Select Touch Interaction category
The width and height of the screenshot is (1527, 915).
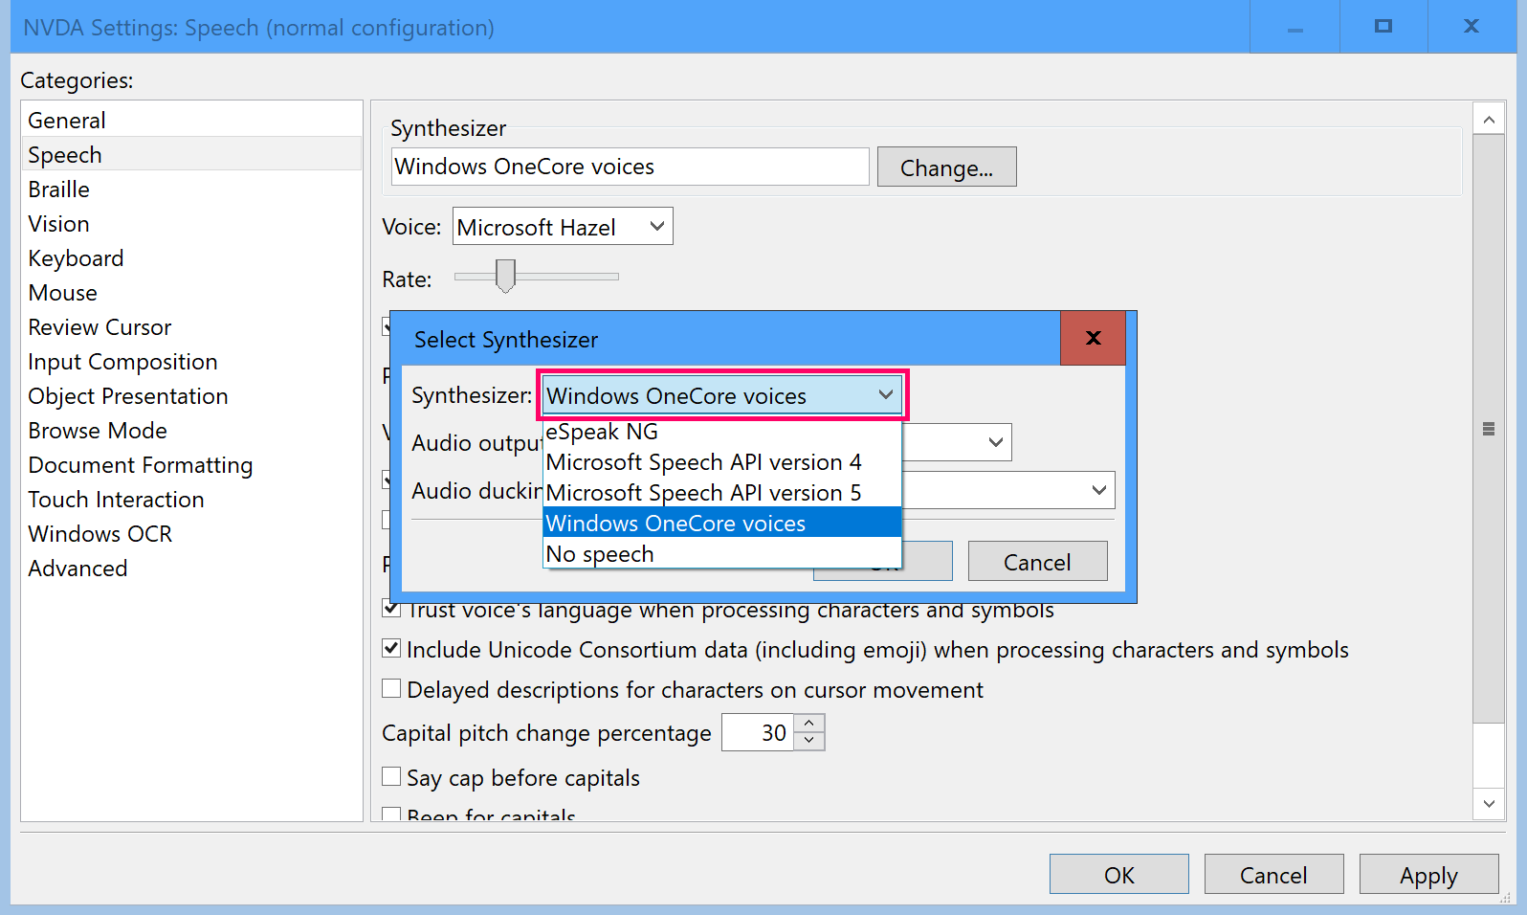click(191, 499)
